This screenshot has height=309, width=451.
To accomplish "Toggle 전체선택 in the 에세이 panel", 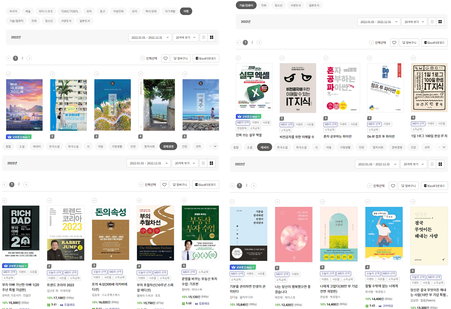I will 376,186.
